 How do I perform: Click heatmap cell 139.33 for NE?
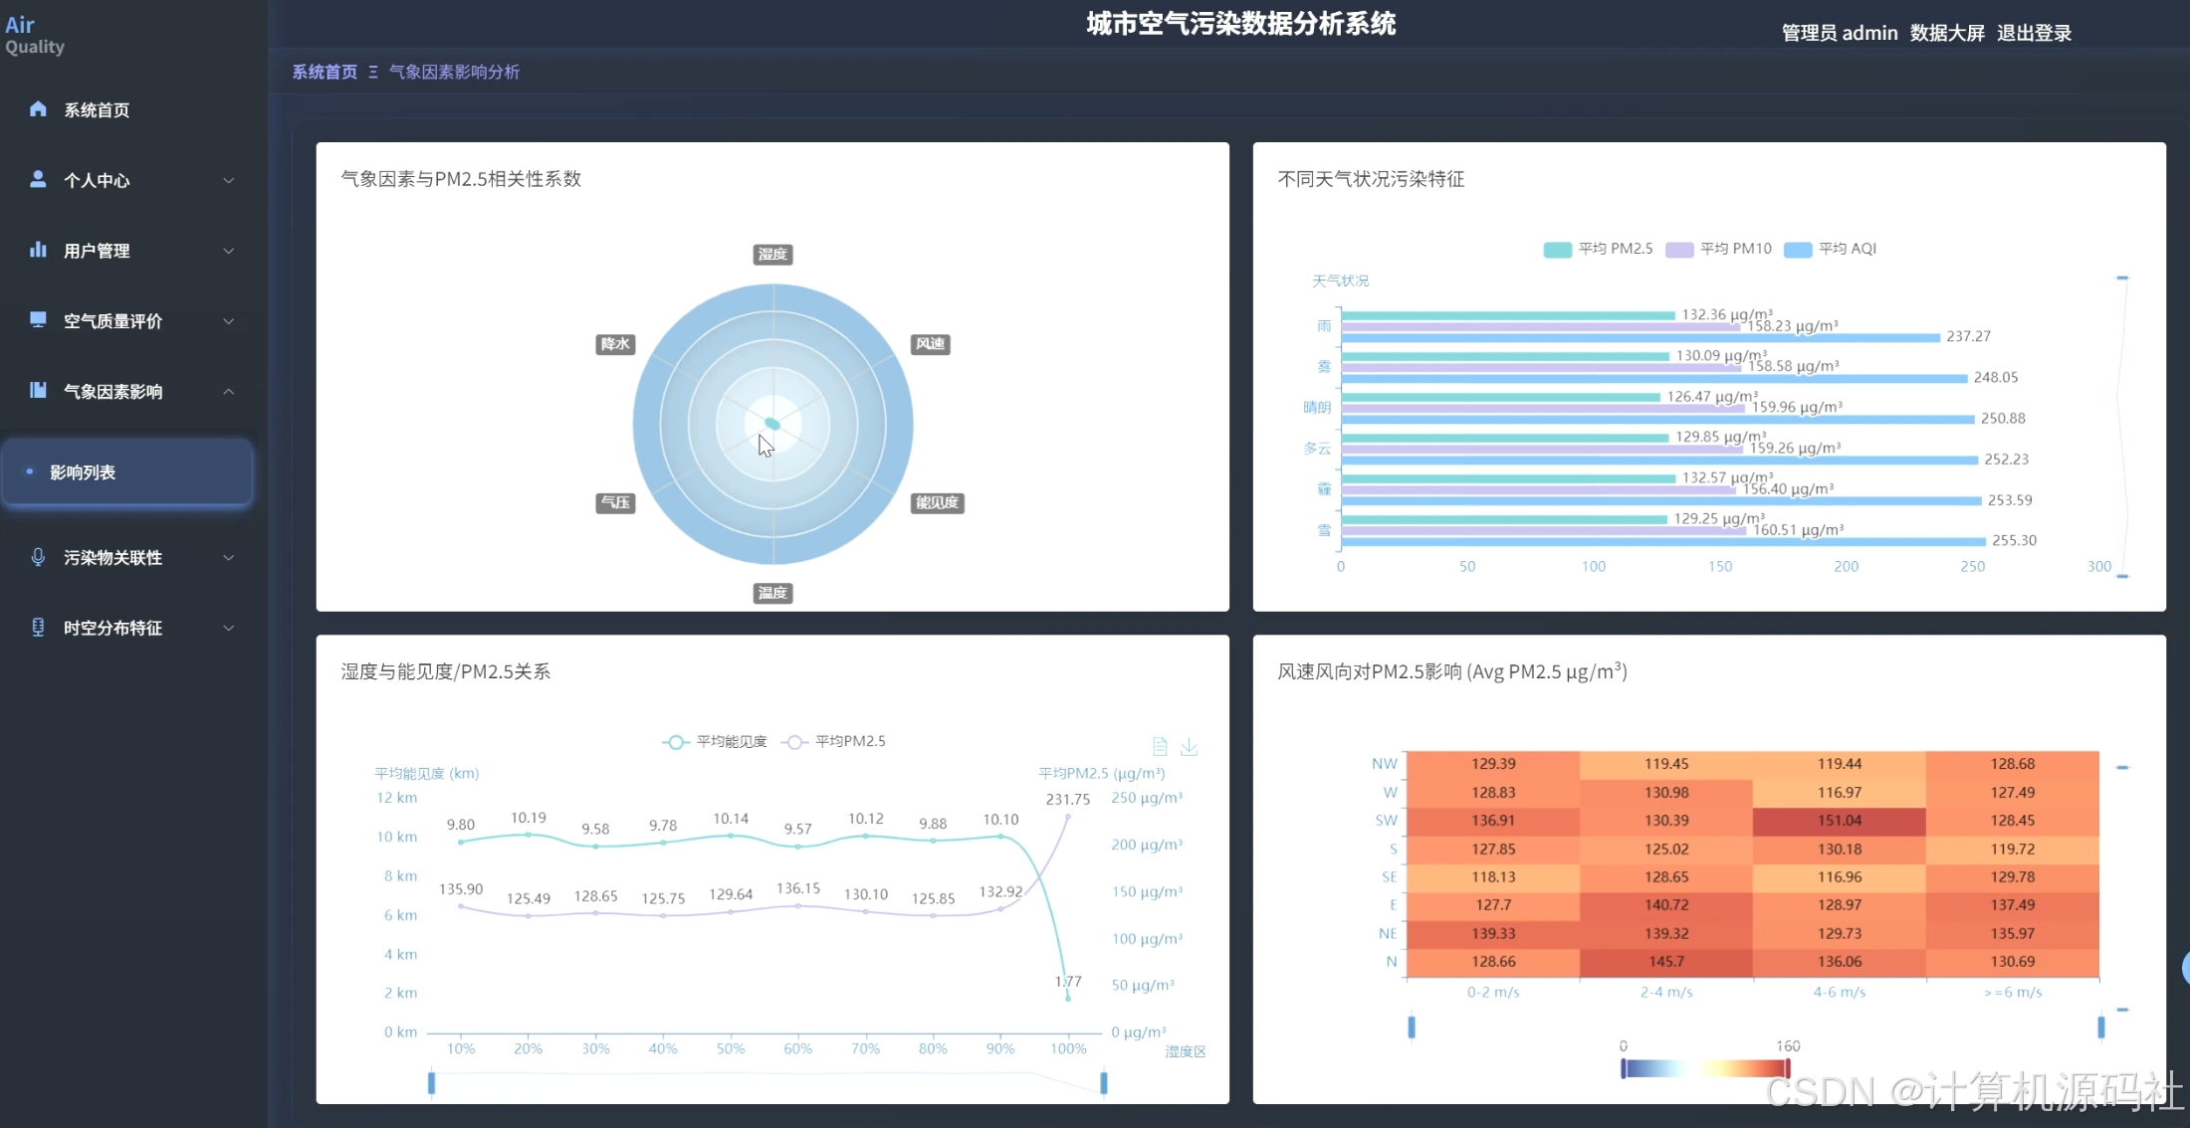[x=1493, y=933]
